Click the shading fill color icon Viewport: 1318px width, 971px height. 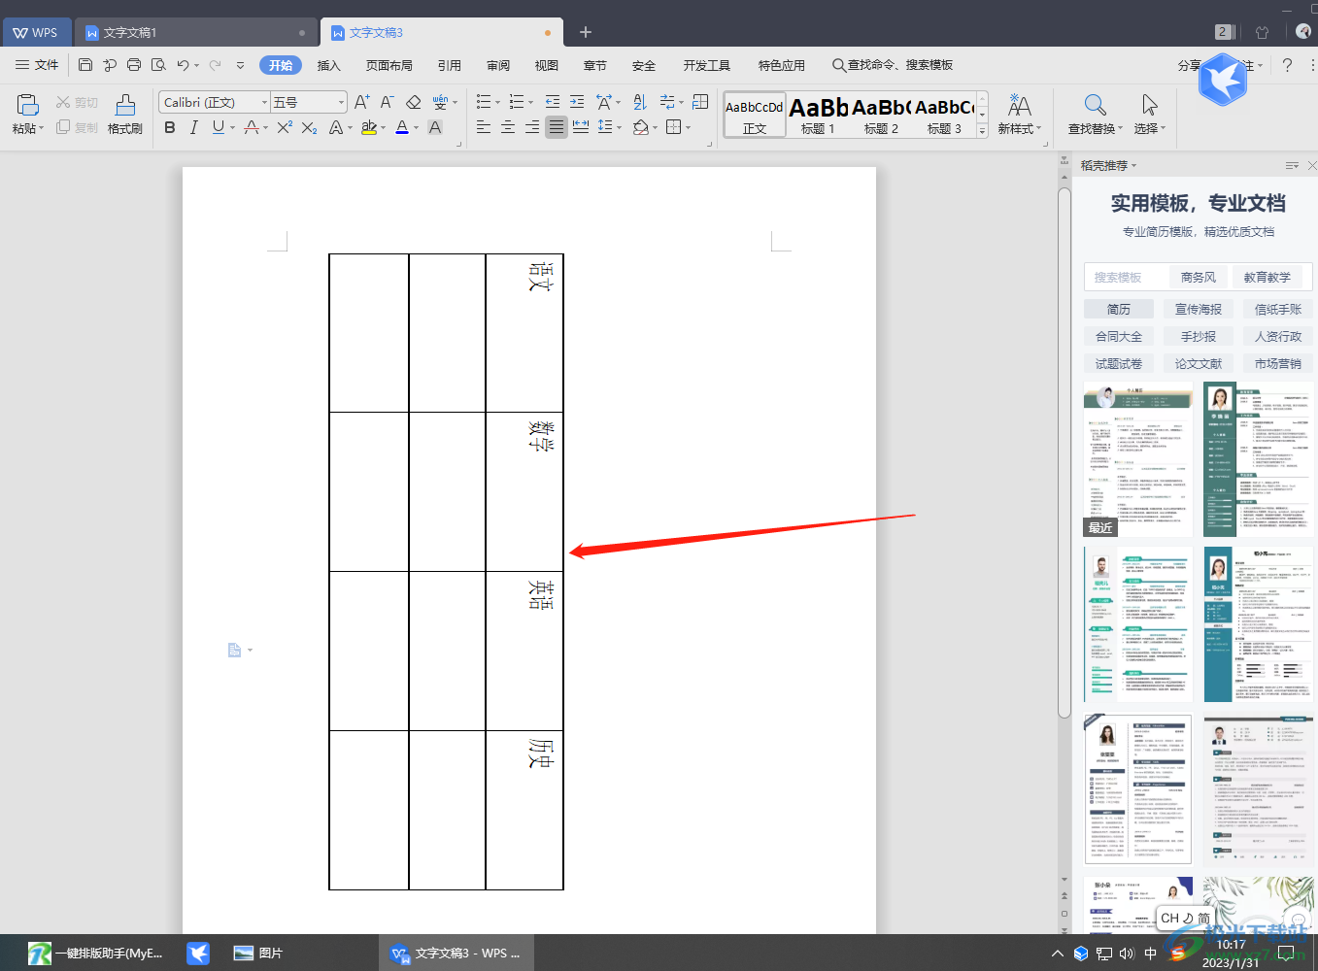tap(640, 127)
